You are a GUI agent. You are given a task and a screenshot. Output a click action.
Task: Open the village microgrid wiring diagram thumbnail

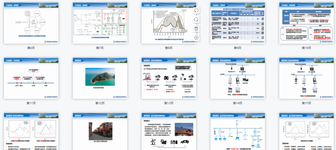(x=238, y=132)
